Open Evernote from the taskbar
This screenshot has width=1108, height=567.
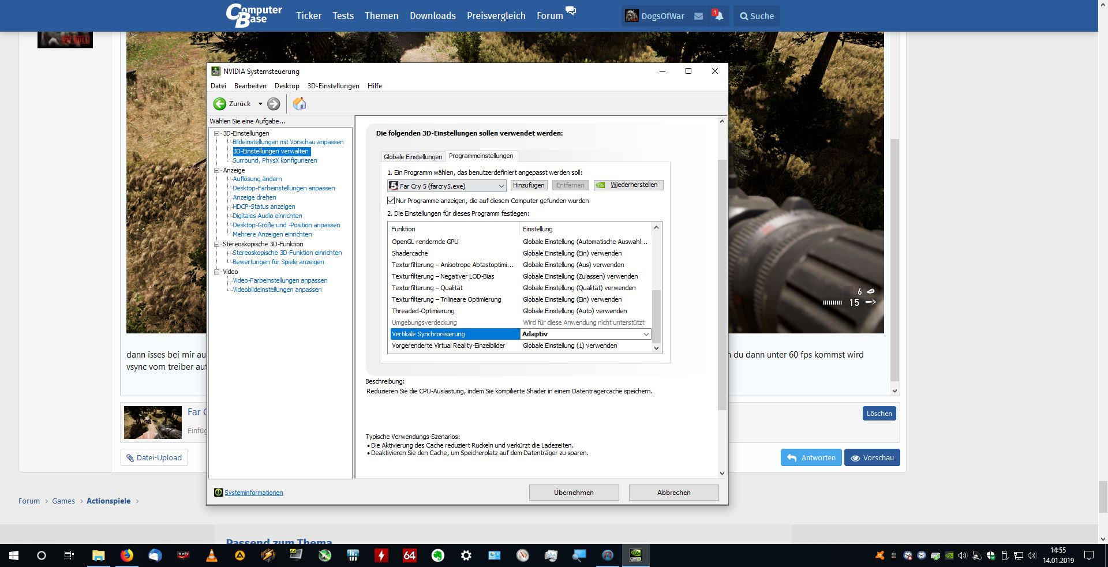(x=438, y=555)
